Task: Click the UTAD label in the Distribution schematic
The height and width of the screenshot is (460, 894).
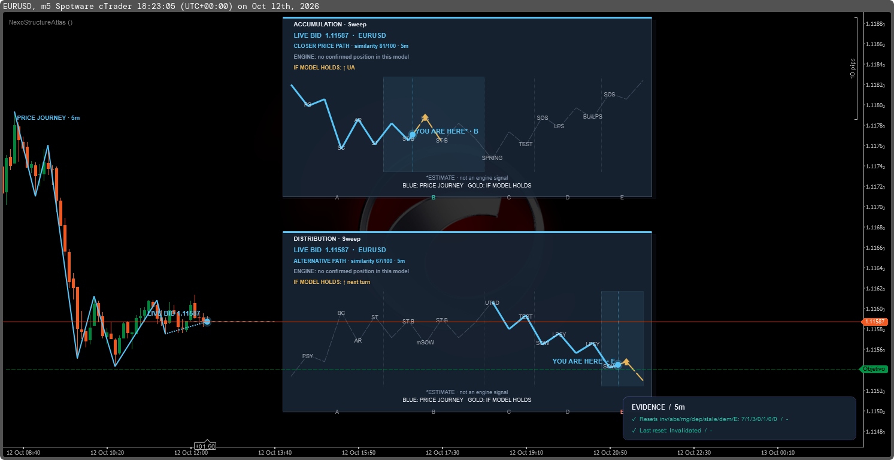Action: [492, 303]
